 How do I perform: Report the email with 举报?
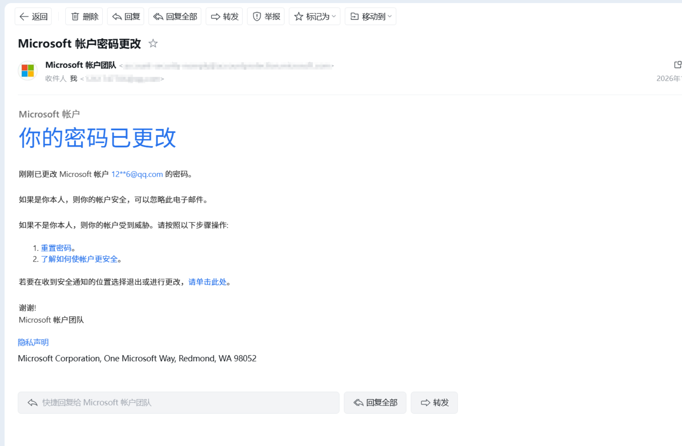(266, 17)
